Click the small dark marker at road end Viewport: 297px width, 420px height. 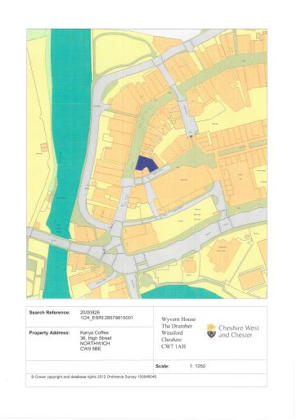(191, 135)
